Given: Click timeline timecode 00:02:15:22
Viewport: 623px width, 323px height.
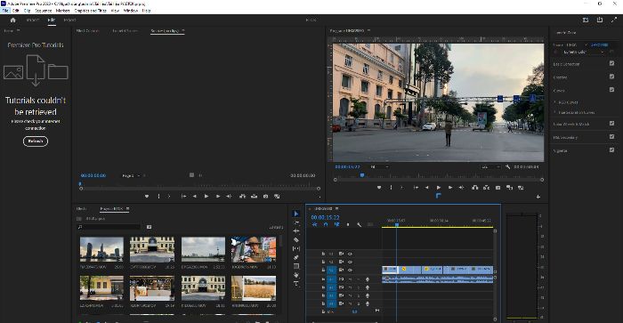Looking at the screenshot, I should tap(326, 217).
